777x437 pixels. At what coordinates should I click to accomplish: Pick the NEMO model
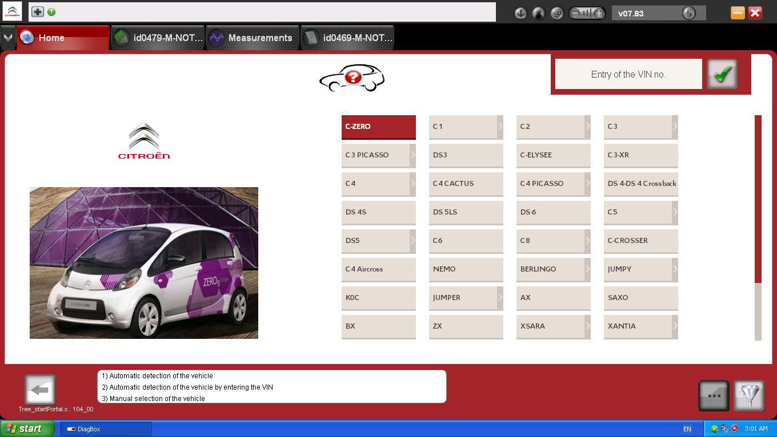466,269
